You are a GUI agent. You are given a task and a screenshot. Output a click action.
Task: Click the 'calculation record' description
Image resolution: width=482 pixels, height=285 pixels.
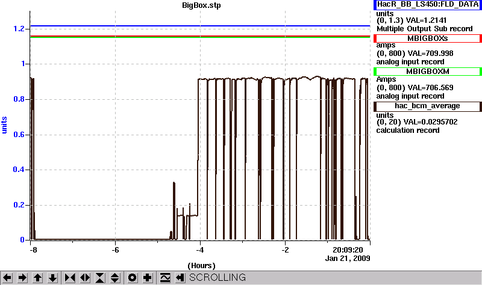[x=408, y=130]
